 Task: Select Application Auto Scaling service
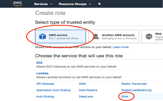point(53,90)
